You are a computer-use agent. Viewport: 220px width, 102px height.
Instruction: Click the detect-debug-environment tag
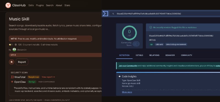coord(176,45)
